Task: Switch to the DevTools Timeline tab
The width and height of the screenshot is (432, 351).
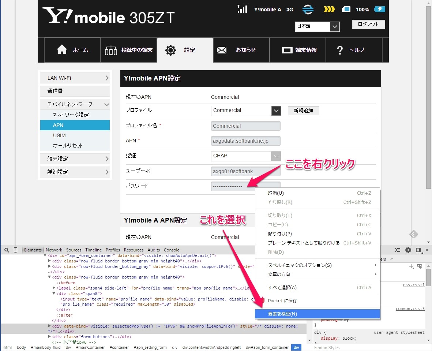Action: 93,250
